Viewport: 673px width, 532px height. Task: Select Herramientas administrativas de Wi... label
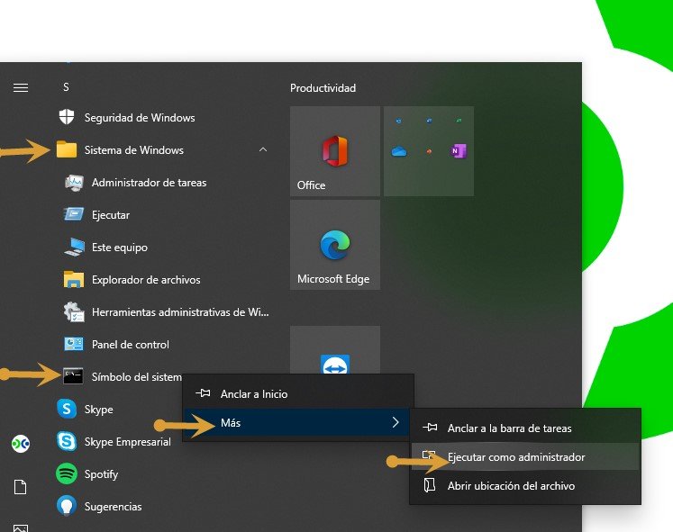[180, 312]
